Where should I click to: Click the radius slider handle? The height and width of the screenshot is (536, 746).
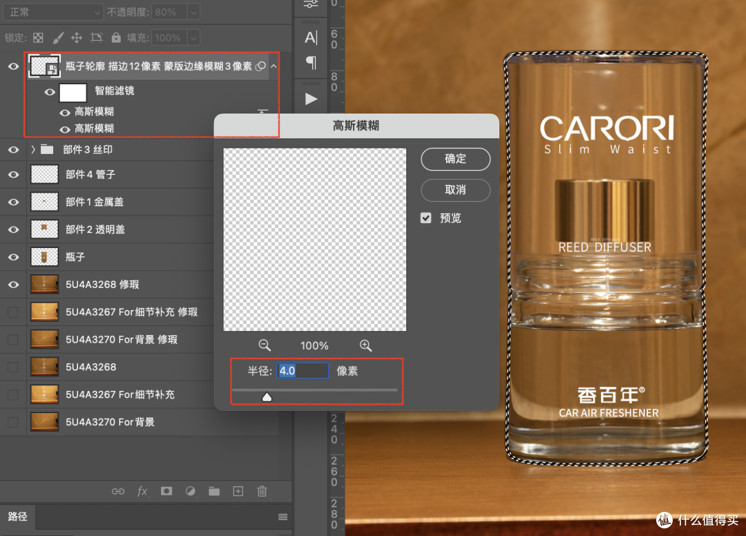tap(267, 396)
